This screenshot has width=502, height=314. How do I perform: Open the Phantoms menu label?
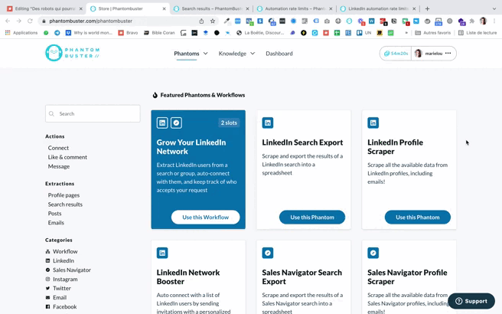tap(187, 54)
